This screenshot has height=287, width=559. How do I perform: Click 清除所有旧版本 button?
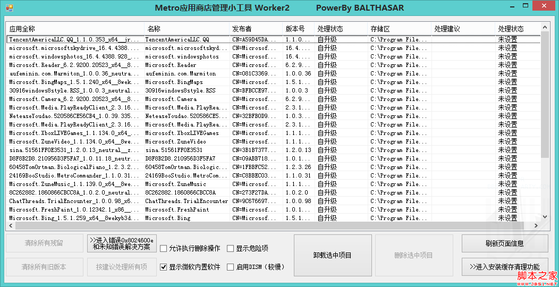tap(44, 267)
